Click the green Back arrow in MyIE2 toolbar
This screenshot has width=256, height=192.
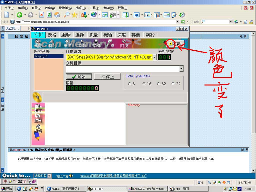[x=19, y=15]
